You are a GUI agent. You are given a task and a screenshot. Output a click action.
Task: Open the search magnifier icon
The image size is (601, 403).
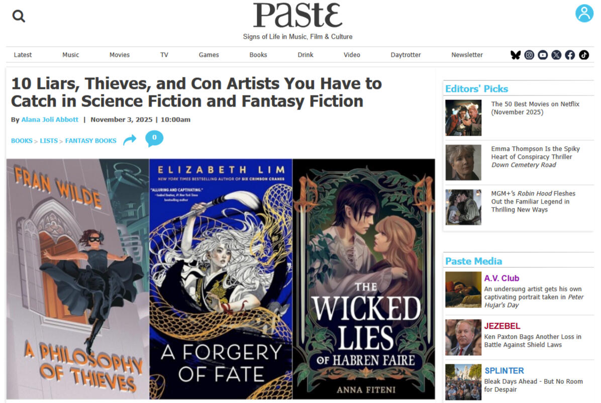(19, 16)
